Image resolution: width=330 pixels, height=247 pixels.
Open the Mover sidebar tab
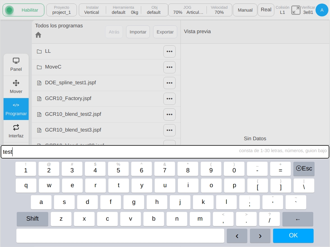pyautogui.click(x=16, y=87)
